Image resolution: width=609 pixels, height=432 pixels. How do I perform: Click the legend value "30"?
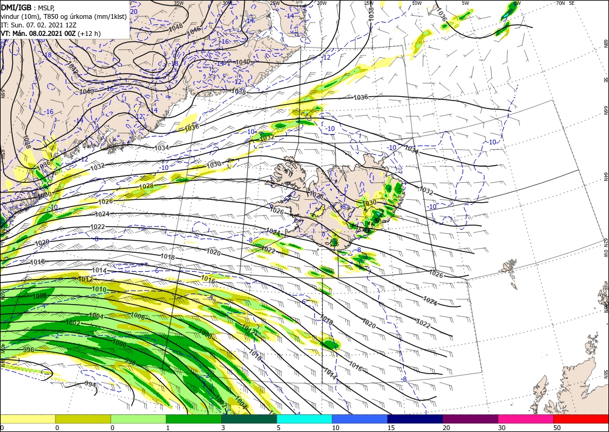pos(501,428)
